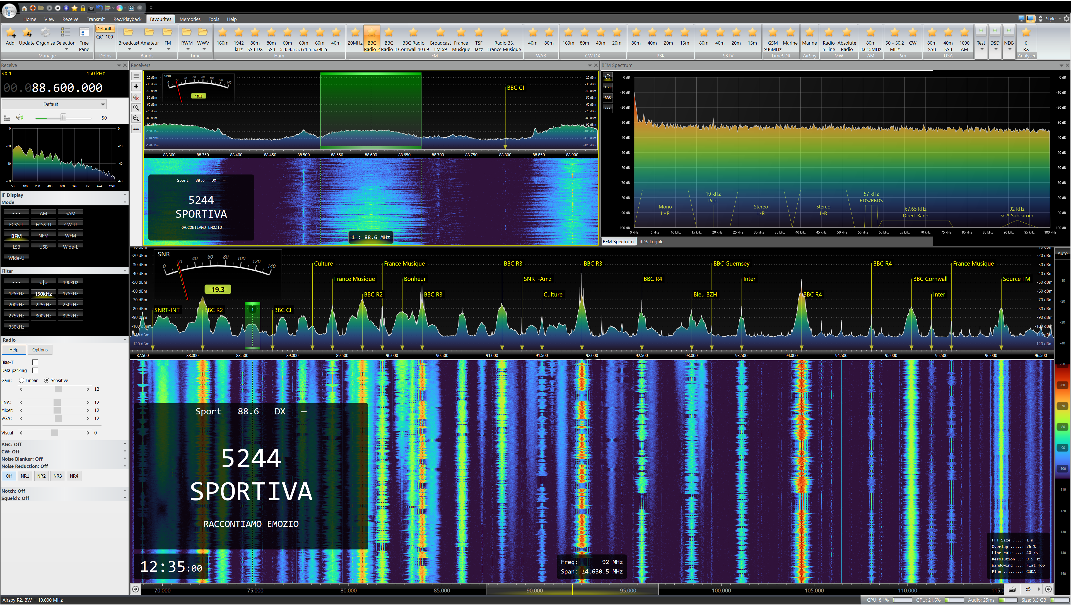This screenshot has height=605, width=1071.
Task: Open the RDS view in BFM Spectrum
Action: click(x=607, y=98)
